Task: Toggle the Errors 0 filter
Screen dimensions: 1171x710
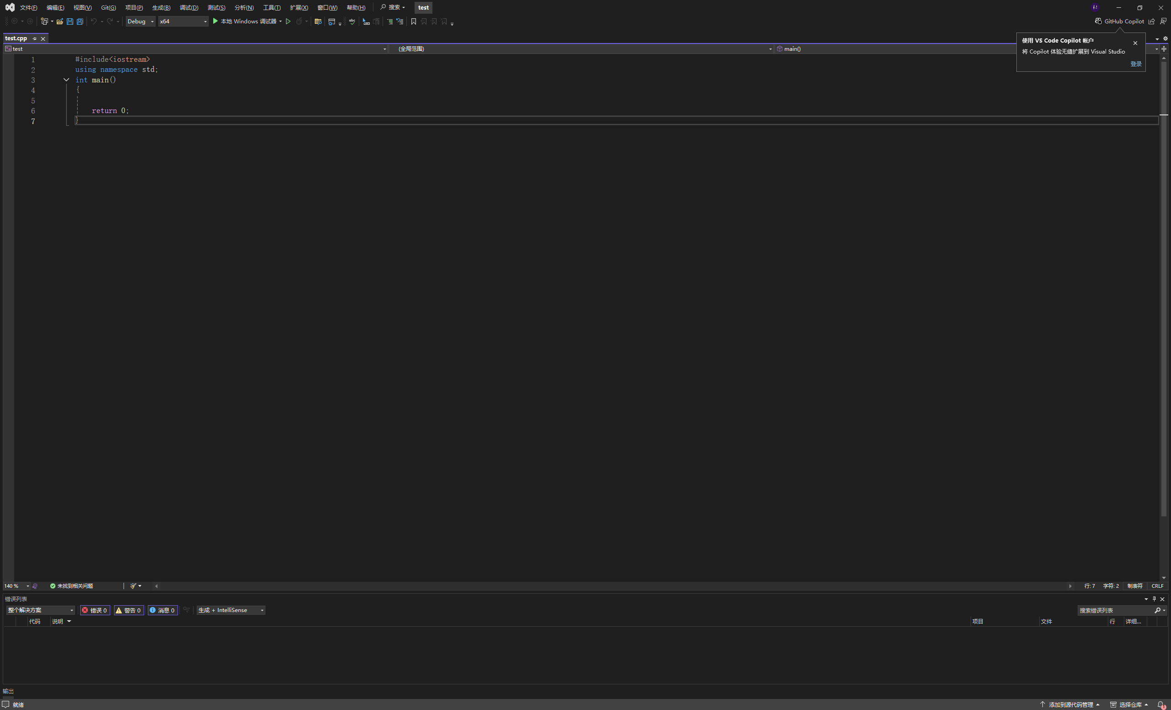Action: tap(95, 610)
